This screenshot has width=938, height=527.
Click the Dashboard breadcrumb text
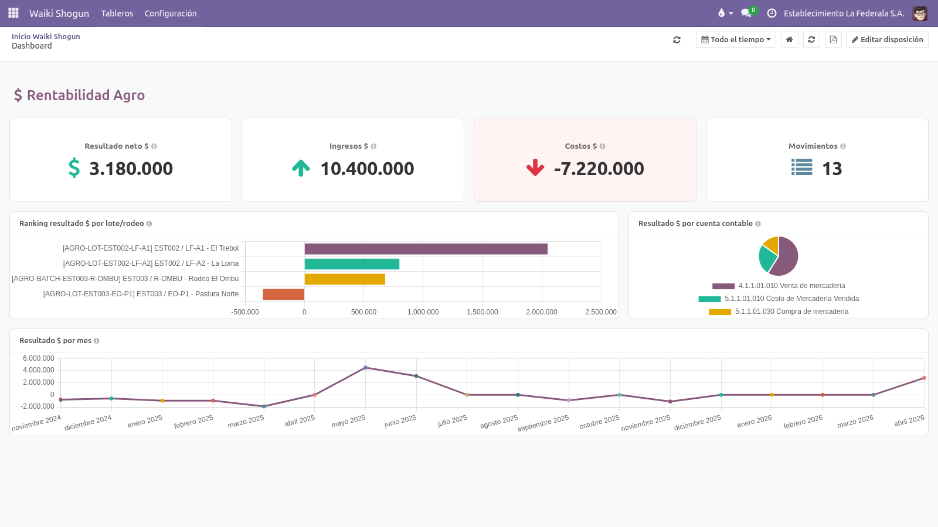[x=32, y=46]
